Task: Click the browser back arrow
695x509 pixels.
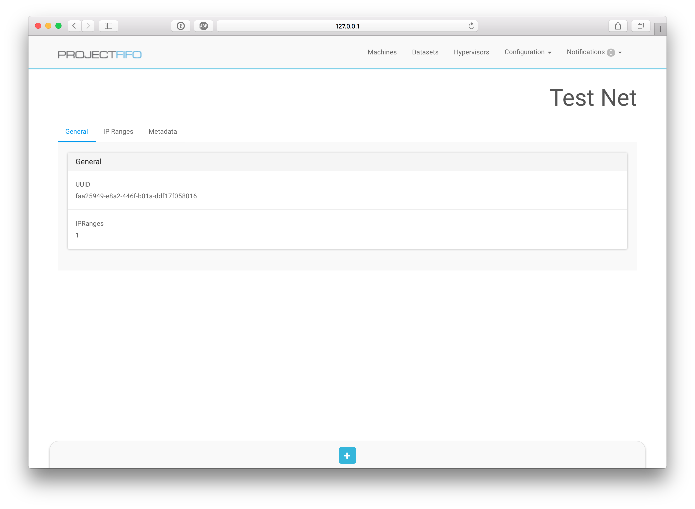Action: click(x=74, y=26)
